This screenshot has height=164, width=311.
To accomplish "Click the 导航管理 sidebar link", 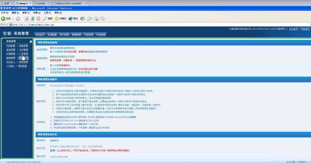I will tap(23, 46).
